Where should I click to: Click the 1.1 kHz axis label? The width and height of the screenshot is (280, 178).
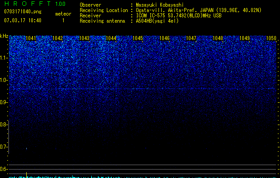(x=4, y=58)
